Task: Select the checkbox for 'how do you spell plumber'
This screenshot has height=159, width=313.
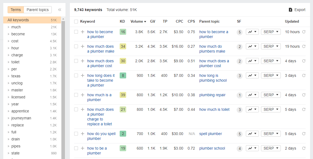Action: [76, 134]
